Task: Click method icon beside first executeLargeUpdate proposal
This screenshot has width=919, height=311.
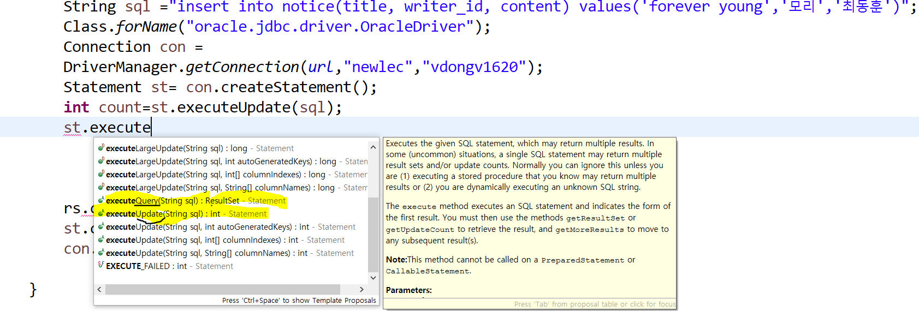Action: click(101, 148)
